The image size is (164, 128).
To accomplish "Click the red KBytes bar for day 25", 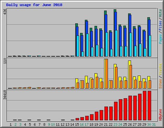I will point(125,109).
